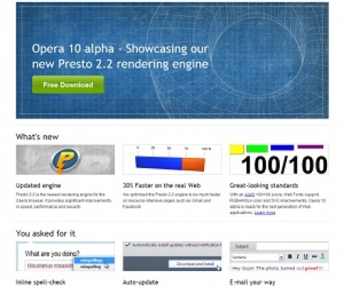The width and height of the screenshot is (344, 286).
Task: Click the 'Great-looking standards' heading
Action: click(263, 185)
